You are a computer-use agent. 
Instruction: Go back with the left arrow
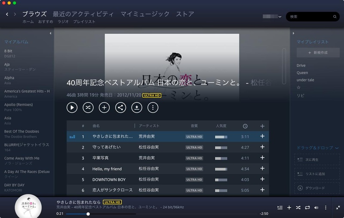pyautogui.click(x=7, y=14)
